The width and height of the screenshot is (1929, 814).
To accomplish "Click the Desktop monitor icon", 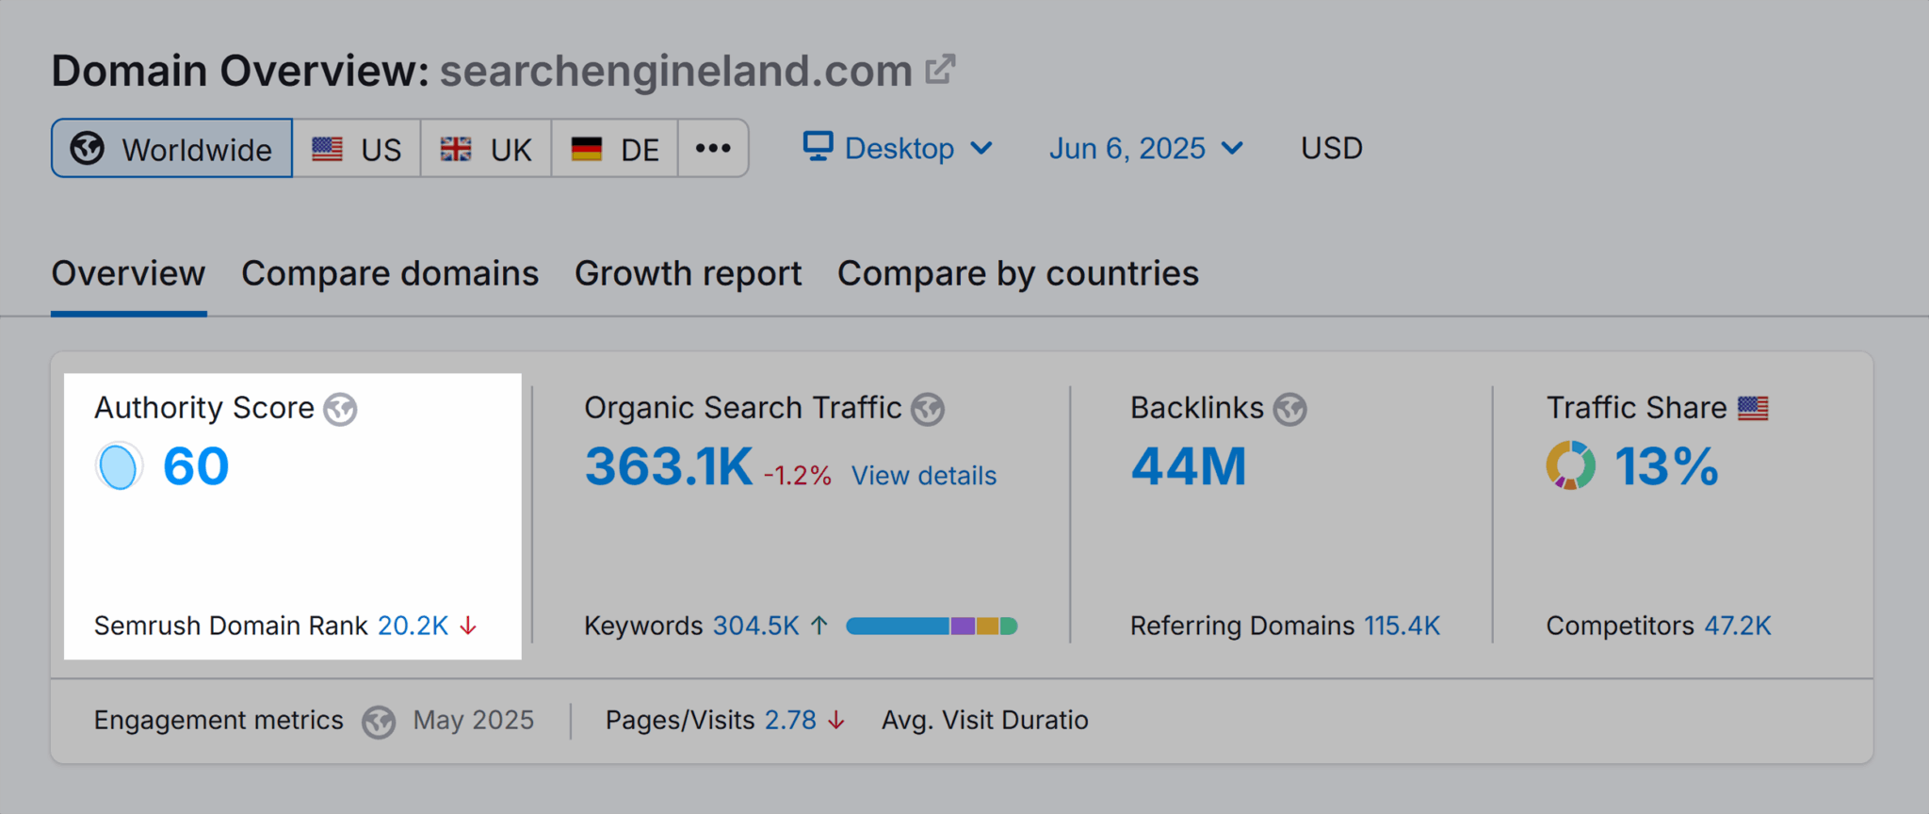I will [818, 147].
